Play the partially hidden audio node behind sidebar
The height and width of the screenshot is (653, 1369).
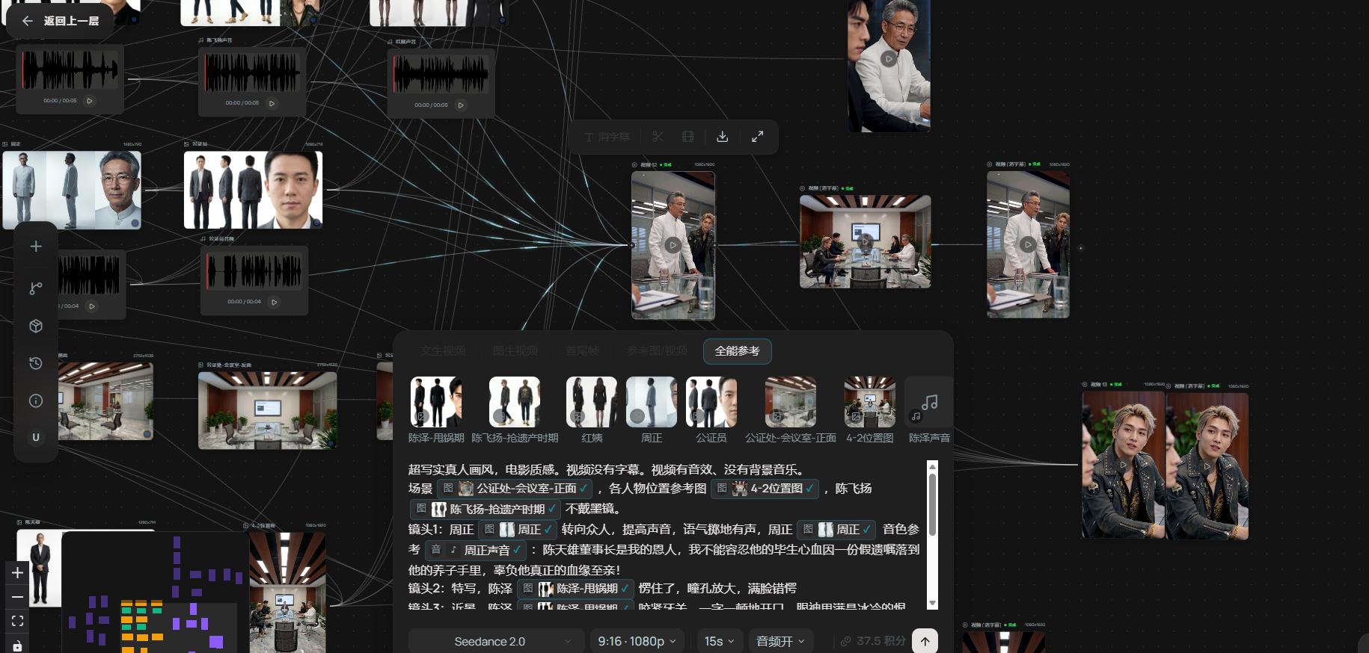[92, 306]
